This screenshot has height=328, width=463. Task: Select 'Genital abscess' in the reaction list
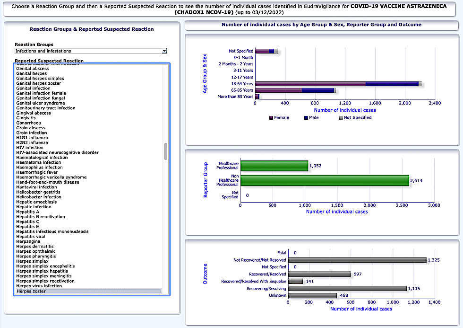point(33,68)
